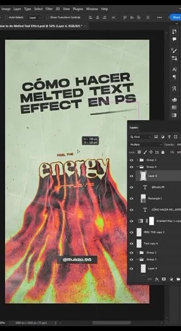The height and width of the screenshot is (331, 181).
Task: Select the Gradient Map 1 copy layer mask thumbnail
Action: (151, 221)
